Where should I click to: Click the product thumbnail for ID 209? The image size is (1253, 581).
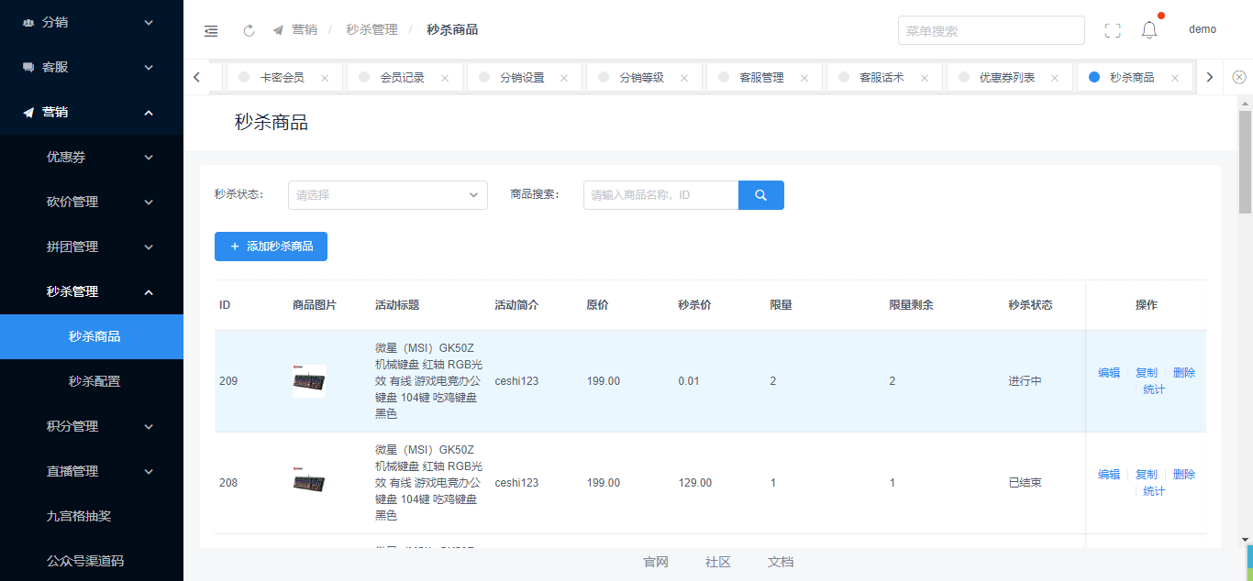308,381
